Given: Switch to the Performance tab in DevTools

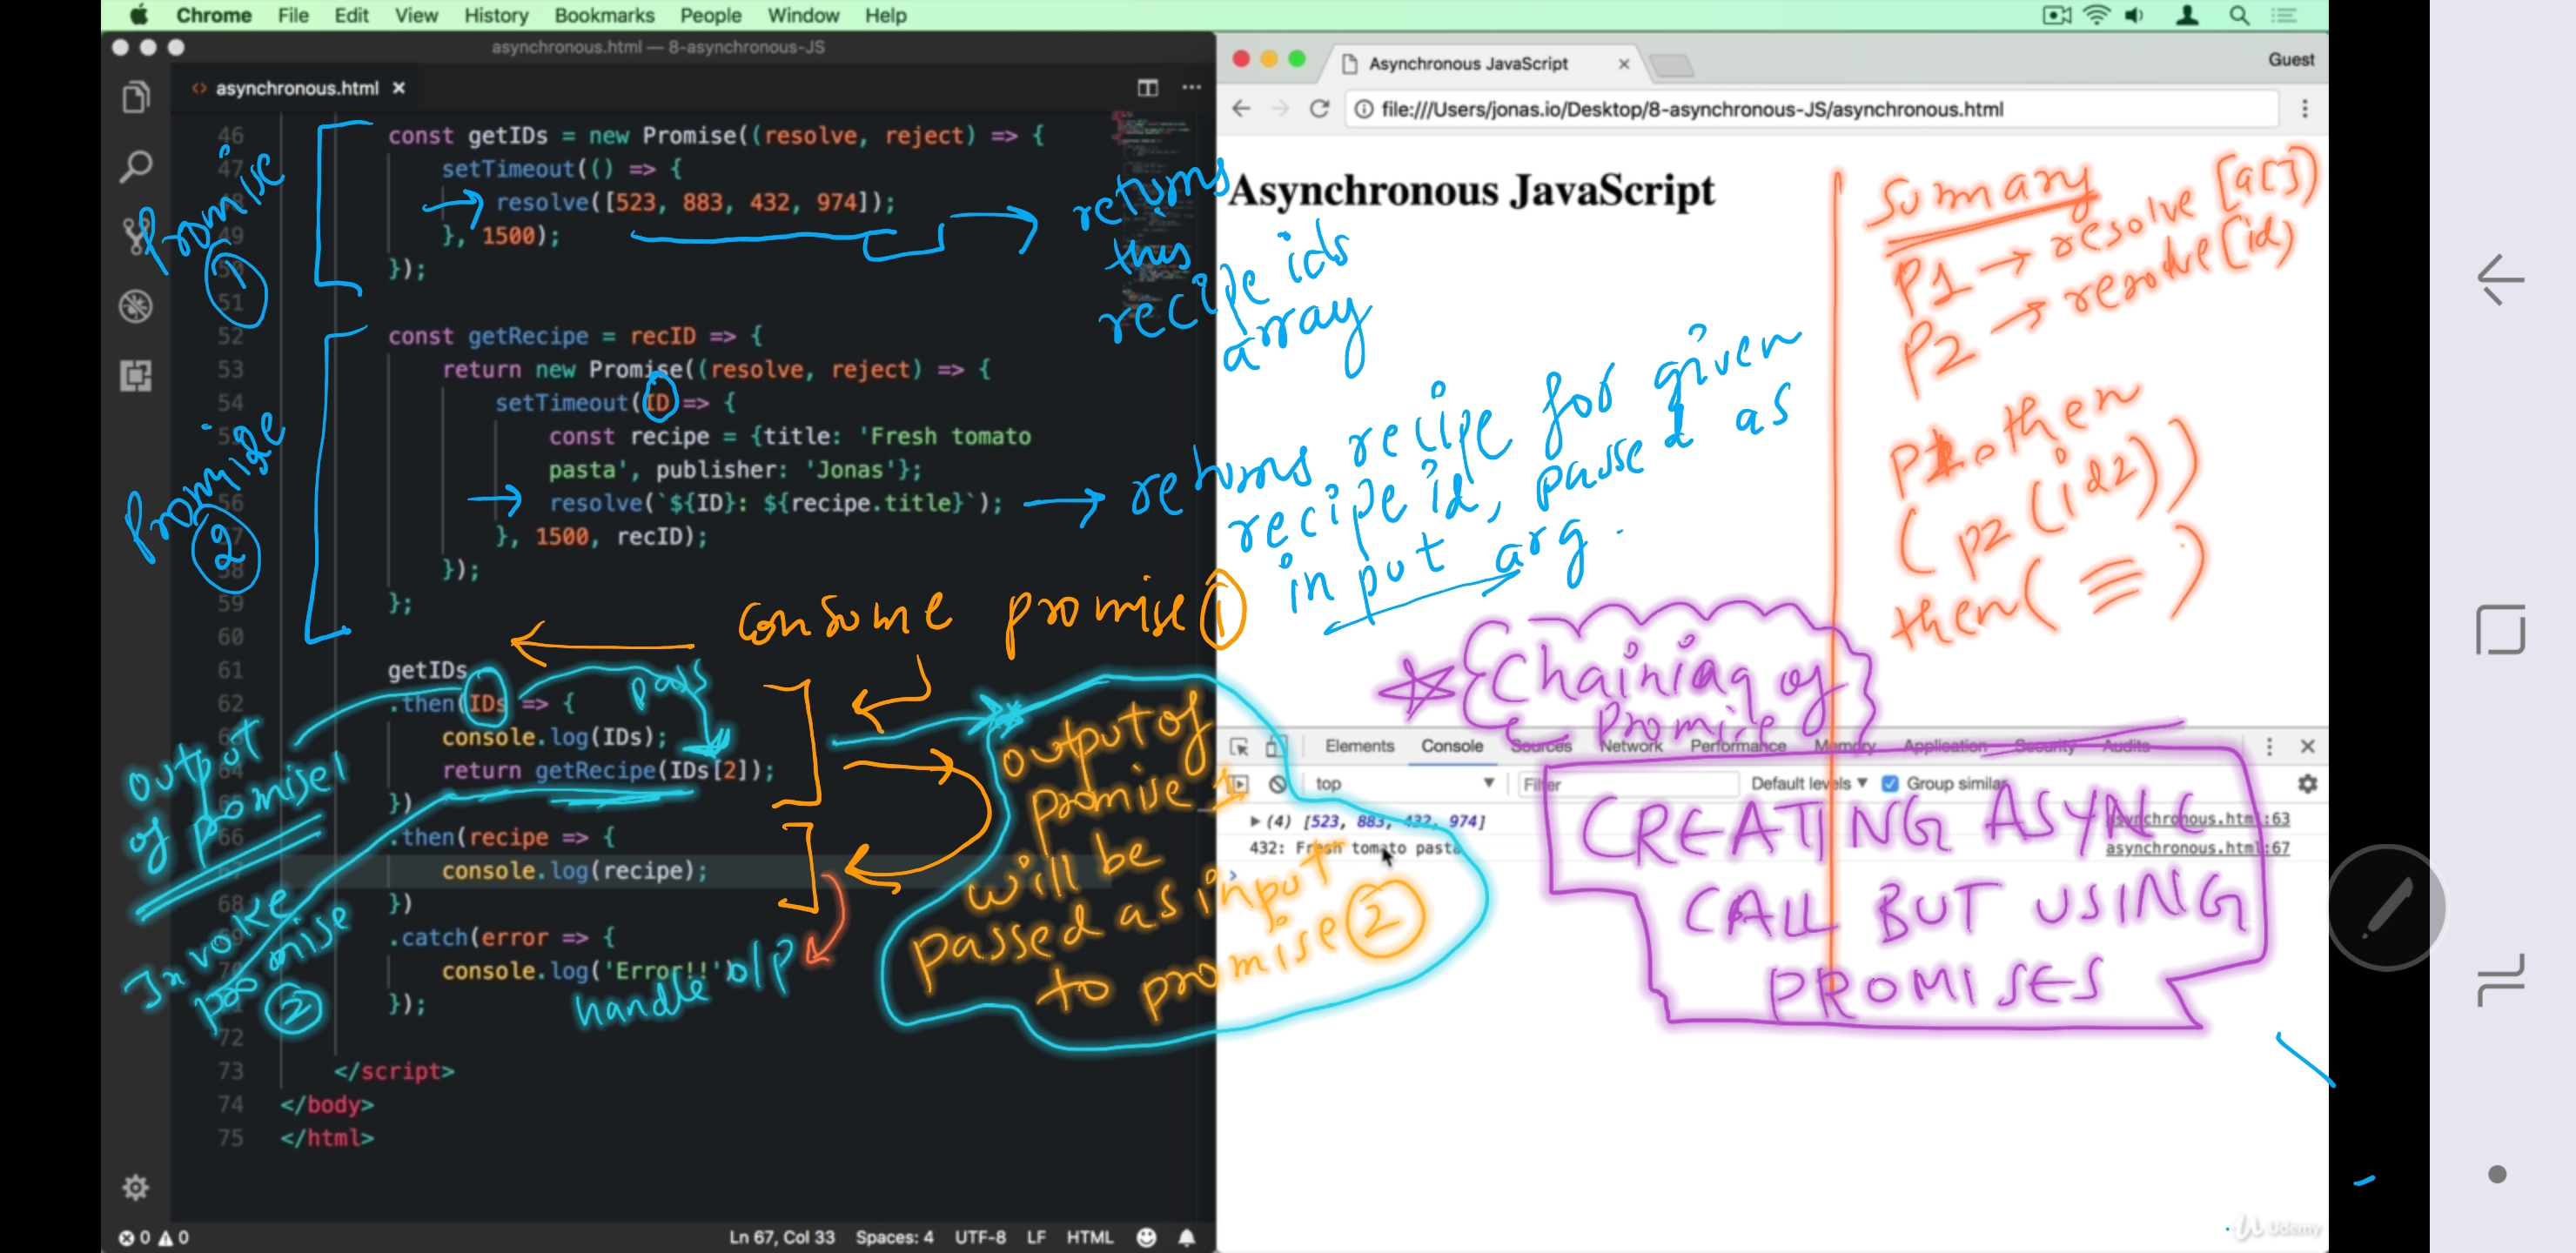Looking at the screenshot, I should [1738, 746].
